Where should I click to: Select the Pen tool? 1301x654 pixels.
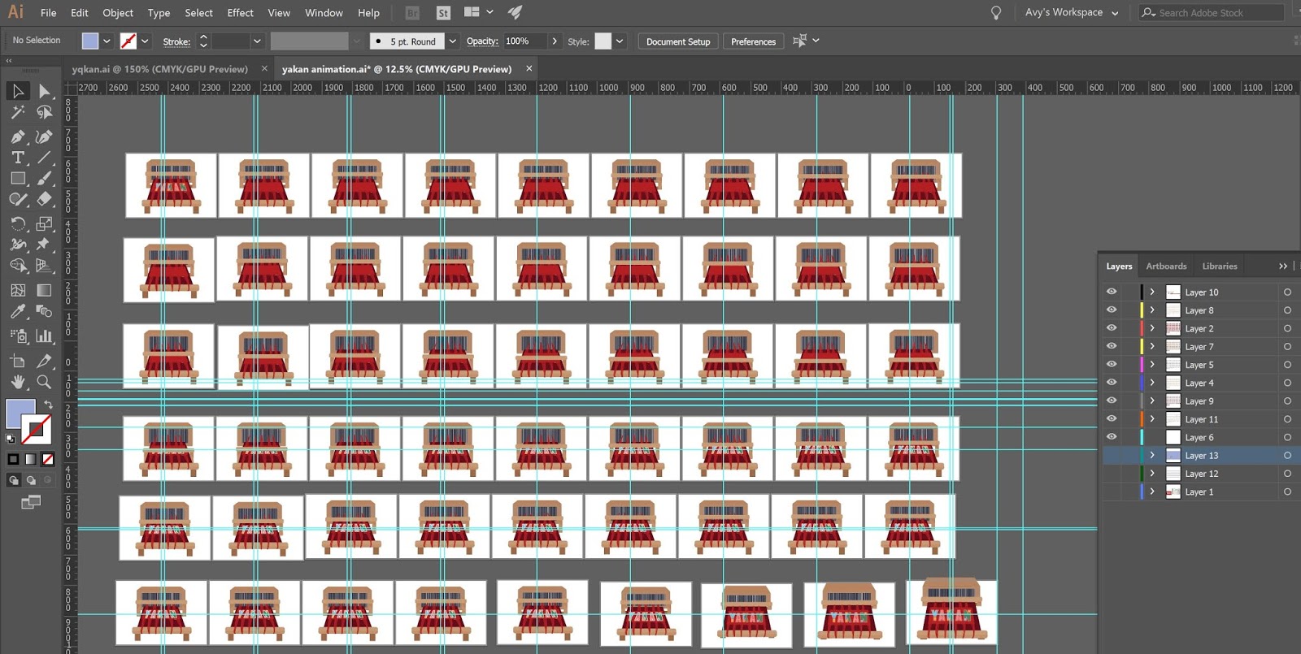tap(18, 136)
